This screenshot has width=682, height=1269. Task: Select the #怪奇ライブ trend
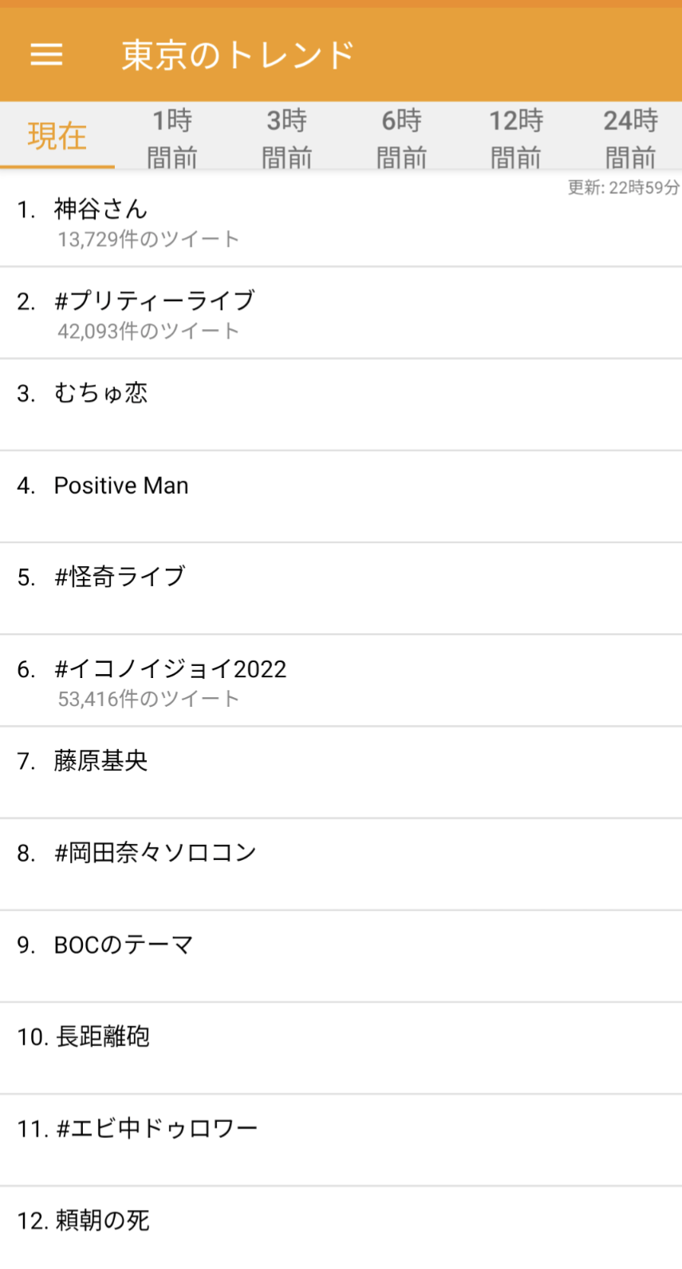(x=120, y=577)
